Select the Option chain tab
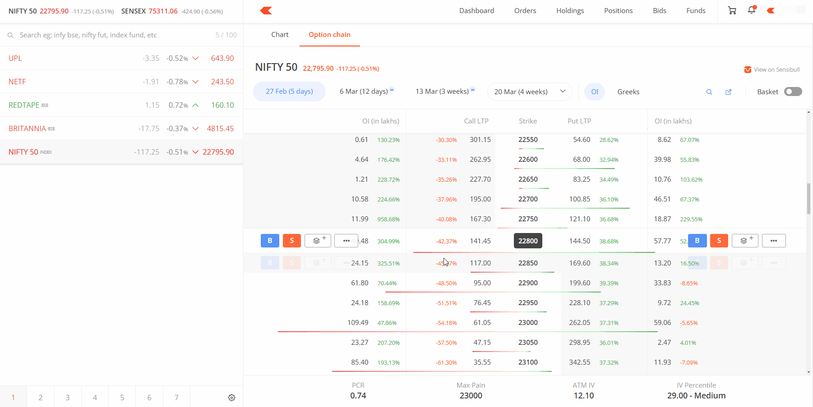The image size is (813, 407). (330, 35)
